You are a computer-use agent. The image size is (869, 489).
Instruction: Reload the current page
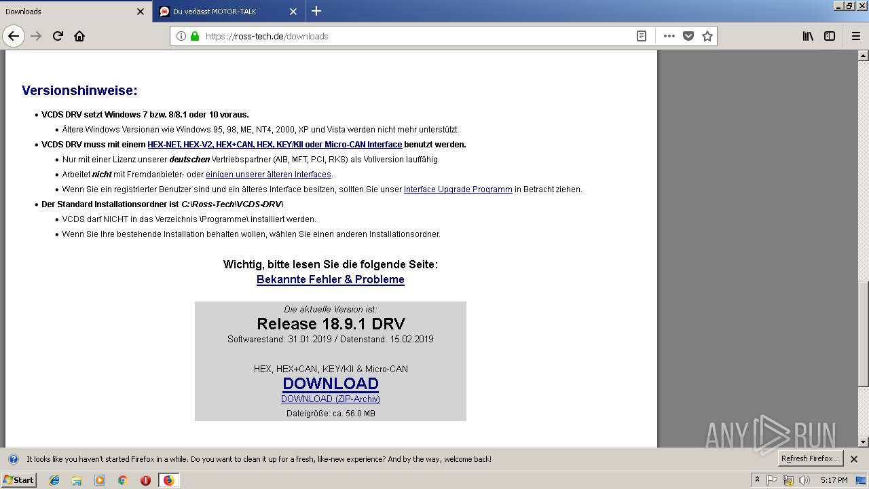tap(58, 36)
